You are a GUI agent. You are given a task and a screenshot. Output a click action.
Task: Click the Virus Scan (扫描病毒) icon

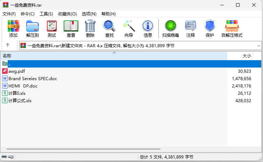coord(171,29)
